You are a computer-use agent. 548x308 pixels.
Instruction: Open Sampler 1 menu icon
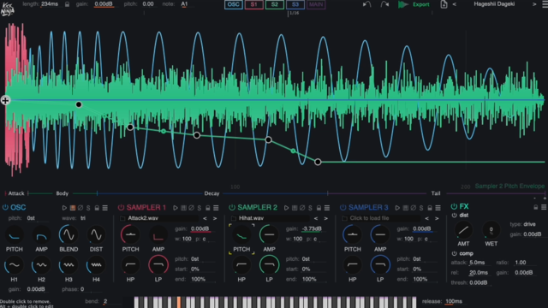coord(216,208)
